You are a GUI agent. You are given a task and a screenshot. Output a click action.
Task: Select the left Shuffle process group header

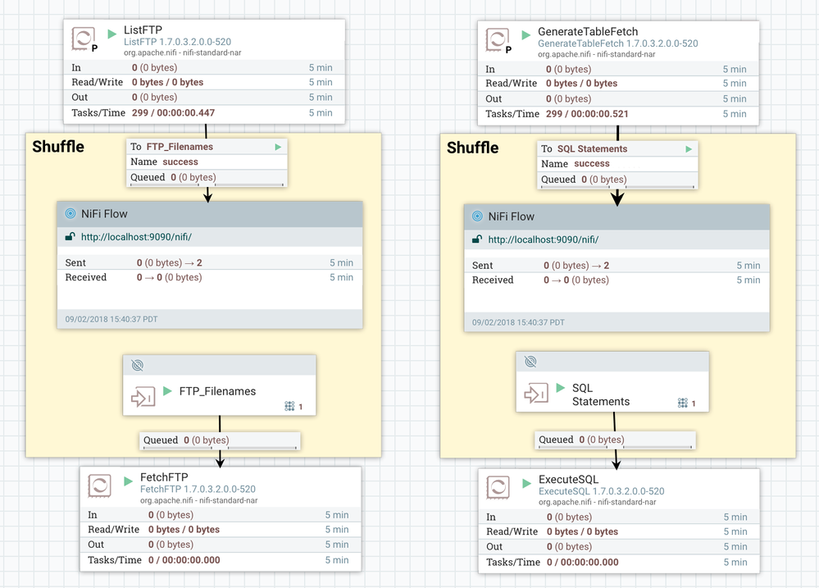pos(57,147)
